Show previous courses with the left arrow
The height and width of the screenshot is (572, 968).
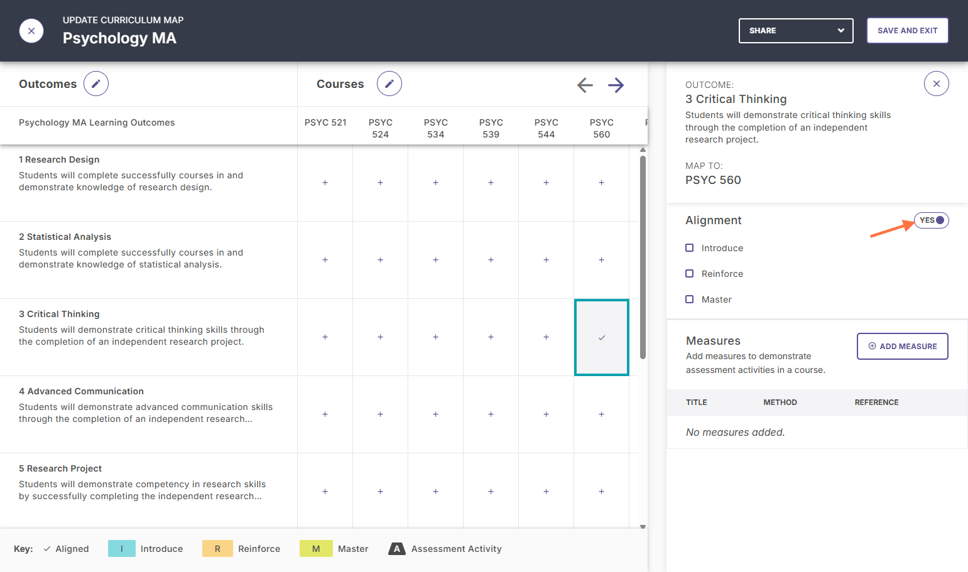[x=585, y=85]
